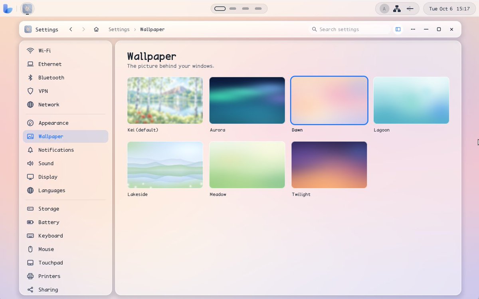
Task: Select the Bluetooth icon in sidebar
Action: 30,78
